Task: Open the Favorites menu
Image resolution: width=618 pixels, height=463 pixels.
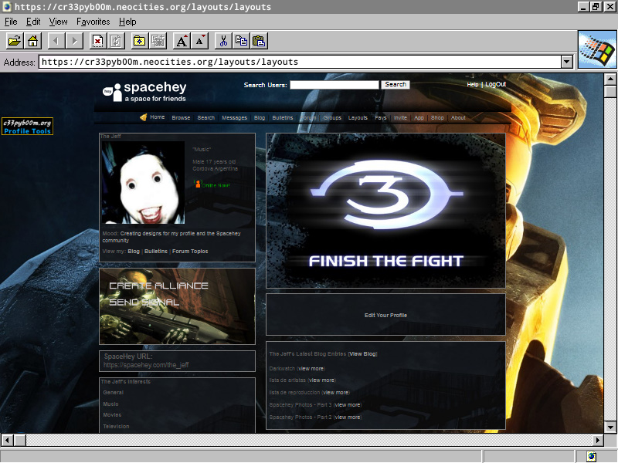Action: [93, 22]
